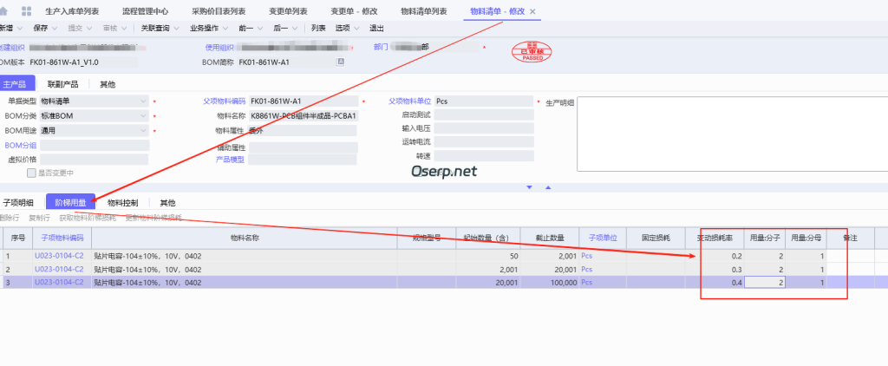Image resolution: width=888 pixels, height=366 pixels.
Task: Click the 固定损耗 column header
Action: pos(656,239)
